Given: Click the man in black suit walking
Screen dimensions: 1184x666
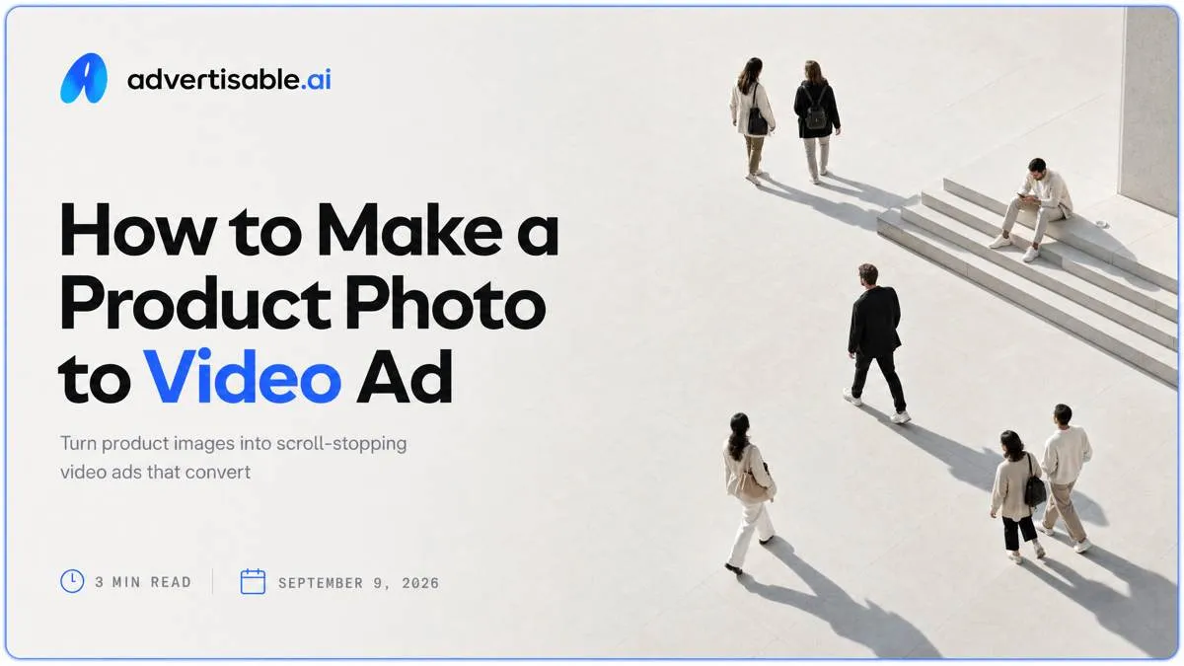Looking at the screenshot, I should tap(875, 343).
